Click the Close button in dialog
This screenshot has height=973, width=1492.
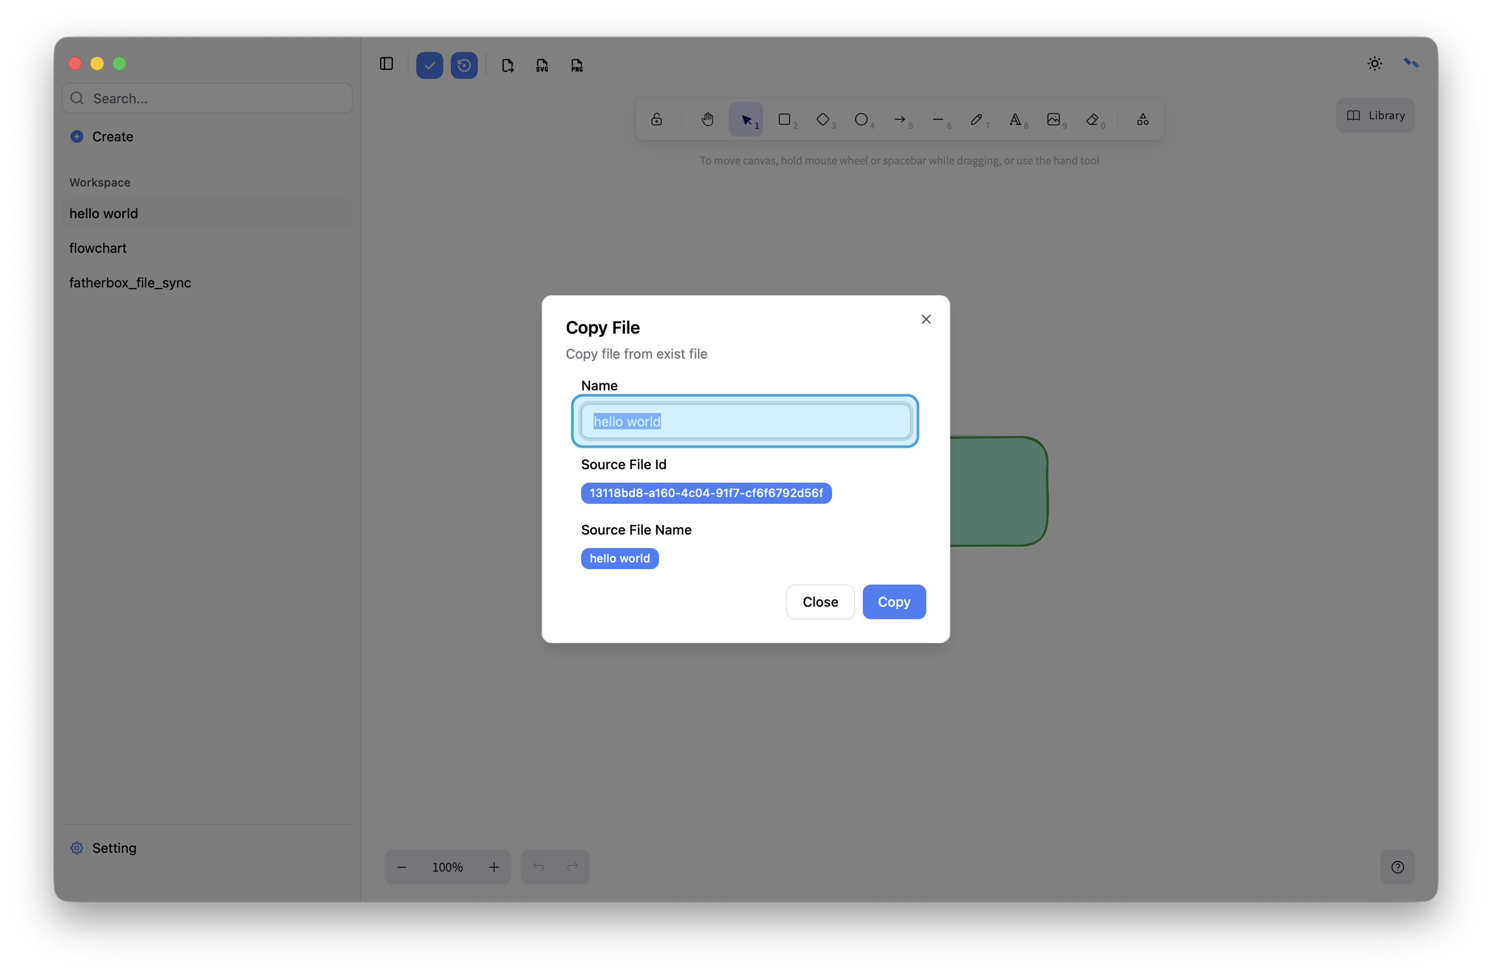pyautogui.click(x=820, y=602)
